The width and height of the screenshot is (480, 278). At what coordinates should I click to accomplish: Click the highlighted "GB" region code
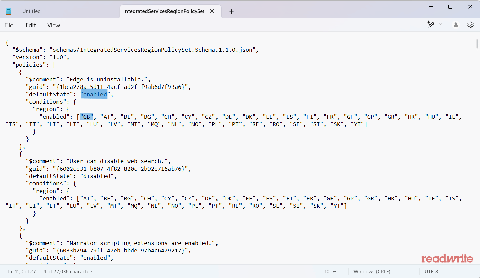(87, 117)
